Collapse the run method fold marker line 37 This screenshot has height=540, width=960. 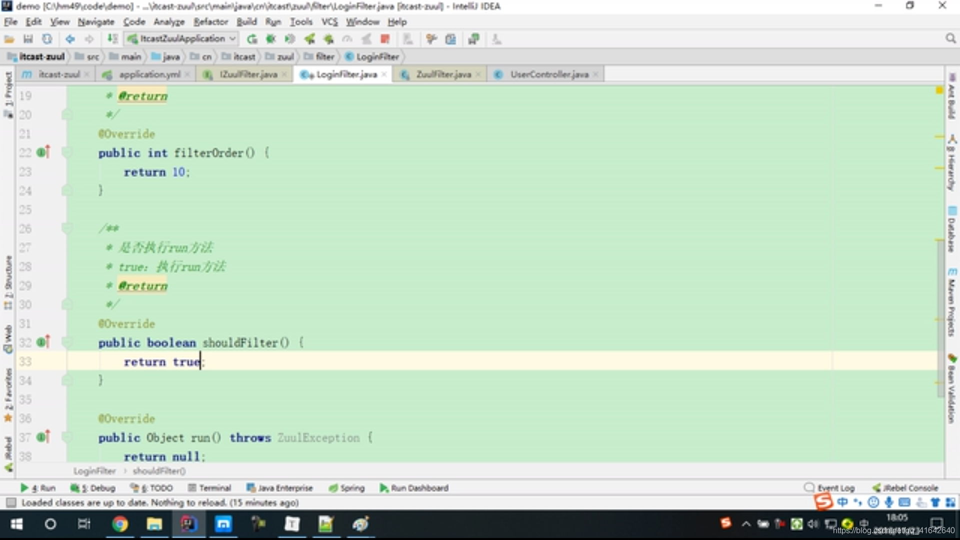click(x=66, y=437)
